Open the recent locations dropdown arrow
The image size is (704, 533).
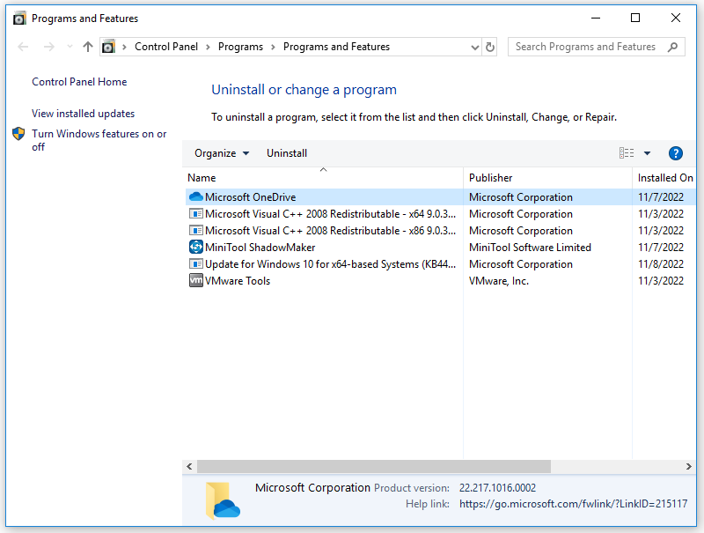70,47
